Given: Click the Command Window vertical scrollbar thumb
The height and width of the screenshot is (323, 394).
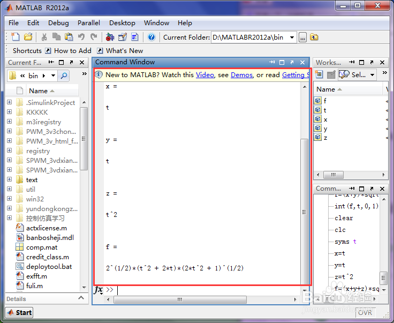Looking at the screenshot, I should pyautogui.click(x=304, y=212).
